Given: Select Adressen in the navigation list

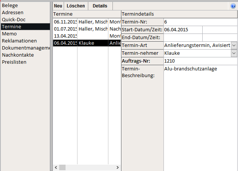Looking at the screenshot, I should tap(12, 13).
